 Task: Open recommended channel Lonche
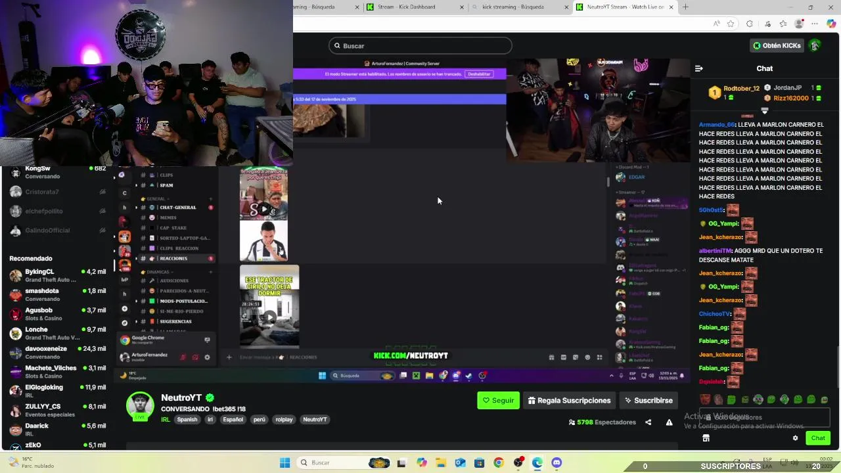point(58,333)
